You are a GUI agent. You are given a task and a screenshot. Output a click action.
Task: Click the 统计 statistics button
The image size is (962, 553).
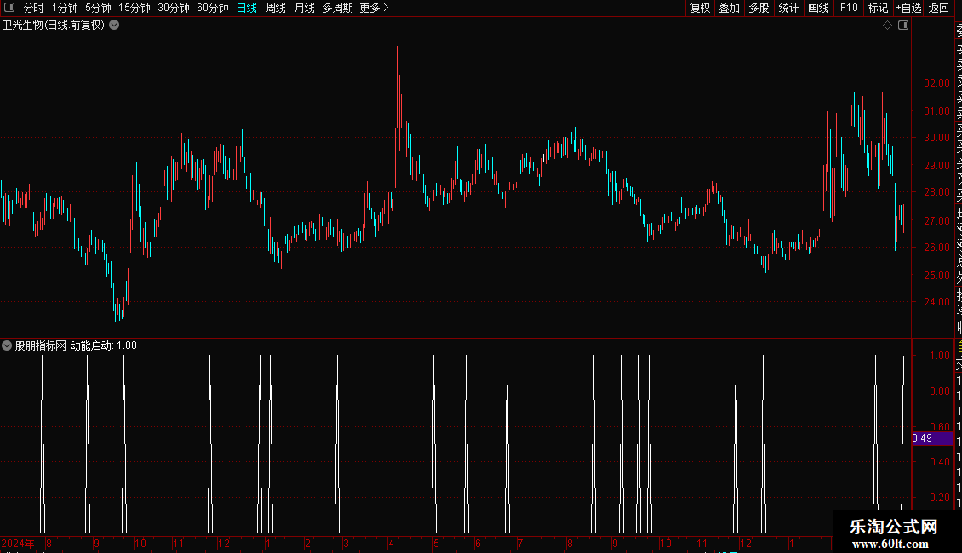coord(788,8)
